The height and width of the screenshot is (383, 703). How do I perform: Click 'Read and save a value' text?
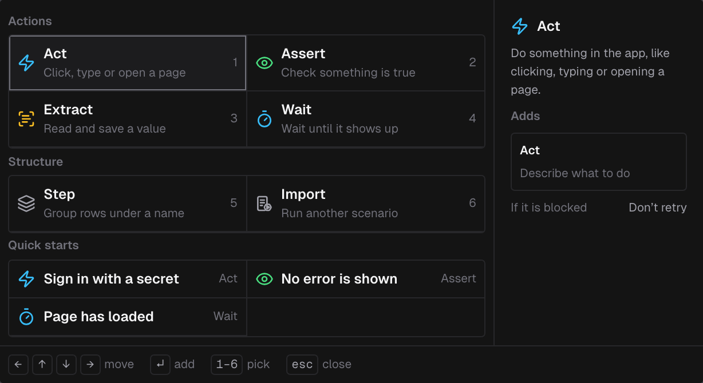[x=105, y=129]
